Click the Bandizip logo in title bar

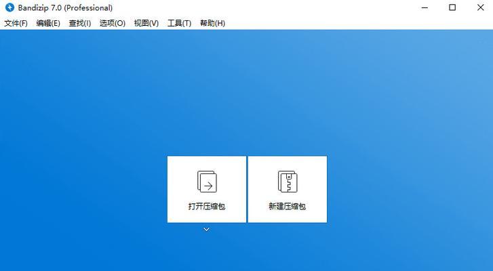9,7
